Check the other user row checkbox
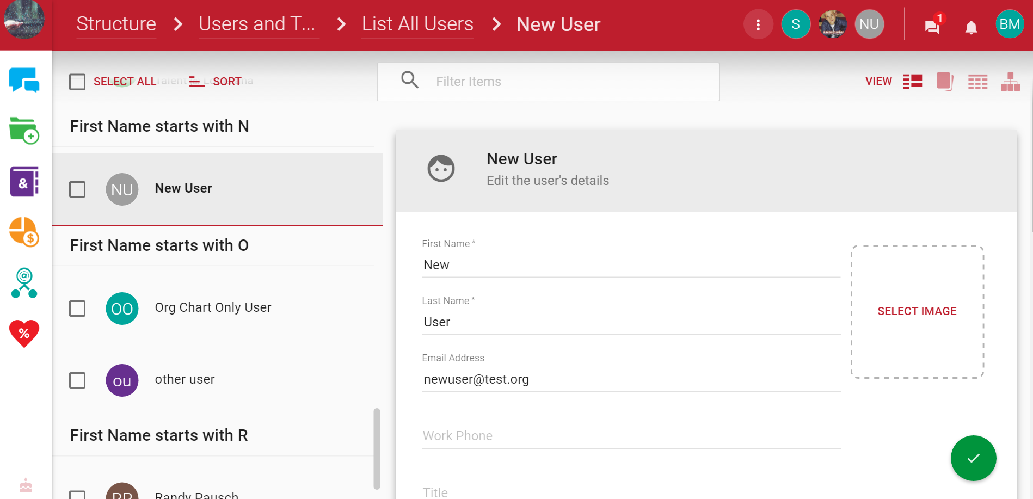Screen dimensions: 1033x499 (x=77, y=380)
